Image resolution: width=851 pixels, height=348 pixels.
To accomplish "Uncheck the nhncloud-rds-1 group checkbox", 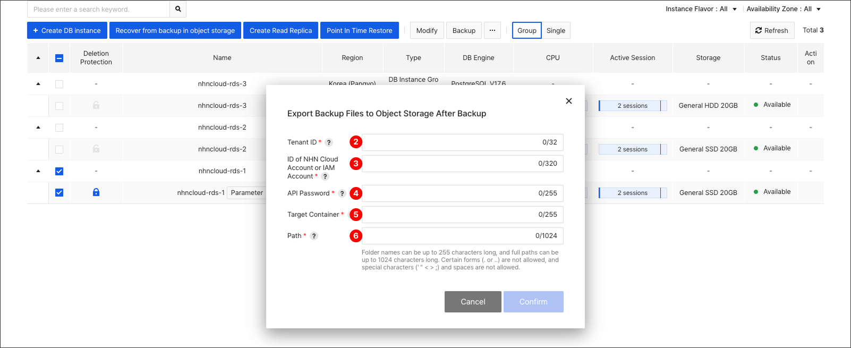I will click(59, 171).
